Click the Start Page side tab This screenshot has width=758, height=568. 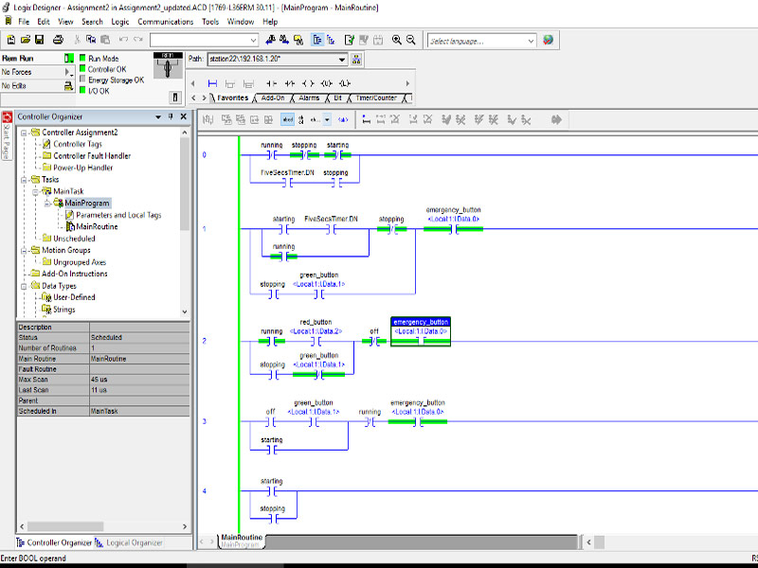point(7,135)
